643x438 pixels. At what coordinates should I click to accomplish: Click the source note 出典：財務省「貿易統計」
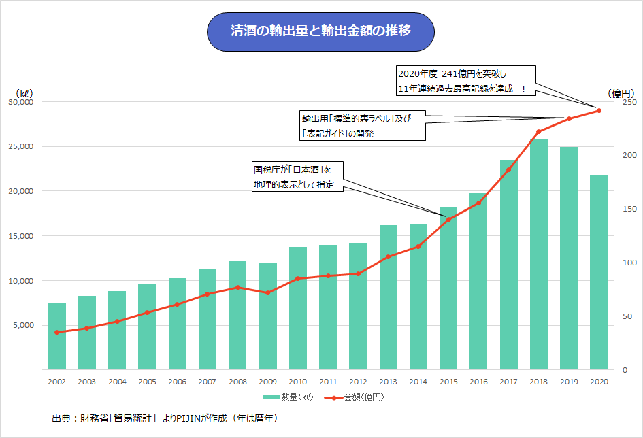[104, 418]
